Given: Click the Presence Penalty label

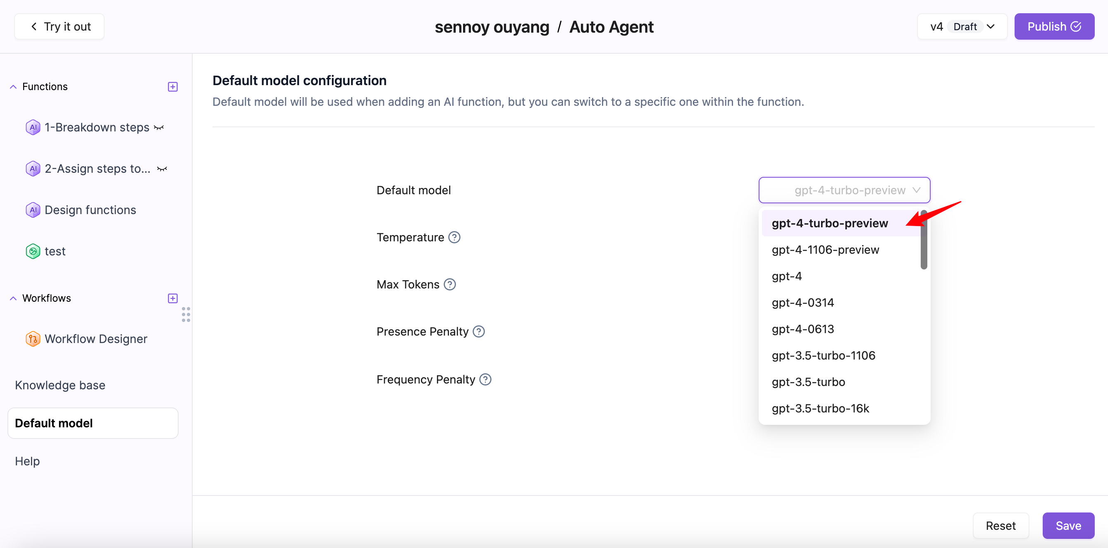Looking at the screenshot, I should pyautogui.click(x=423, y=331).
